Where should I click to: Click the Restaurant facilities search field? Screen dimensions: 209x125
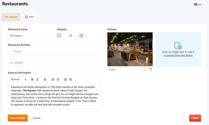pos(55,51)
